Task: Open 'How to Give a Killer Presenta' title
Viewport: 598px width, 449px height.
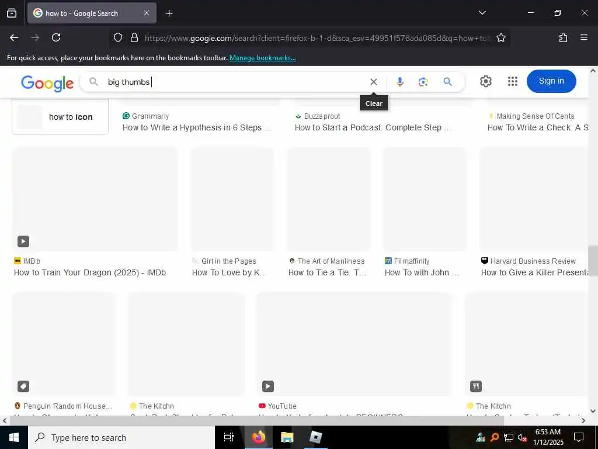Action: [534, 272]
